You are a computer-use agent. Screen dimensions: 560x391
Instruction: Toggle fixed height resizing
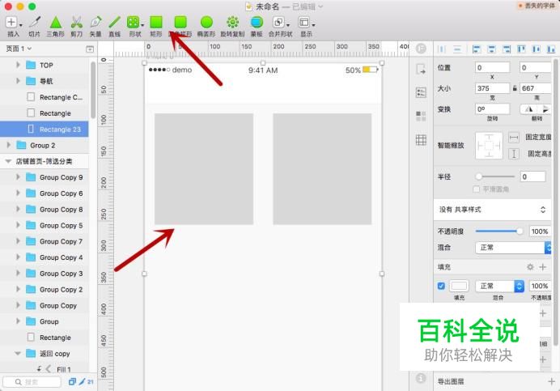tap(514, 154)
